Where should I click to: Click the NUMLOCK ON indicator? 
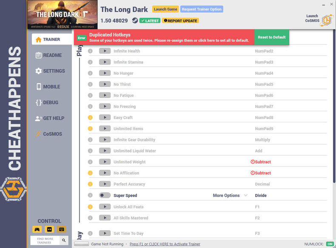click(x=330, y=244)
